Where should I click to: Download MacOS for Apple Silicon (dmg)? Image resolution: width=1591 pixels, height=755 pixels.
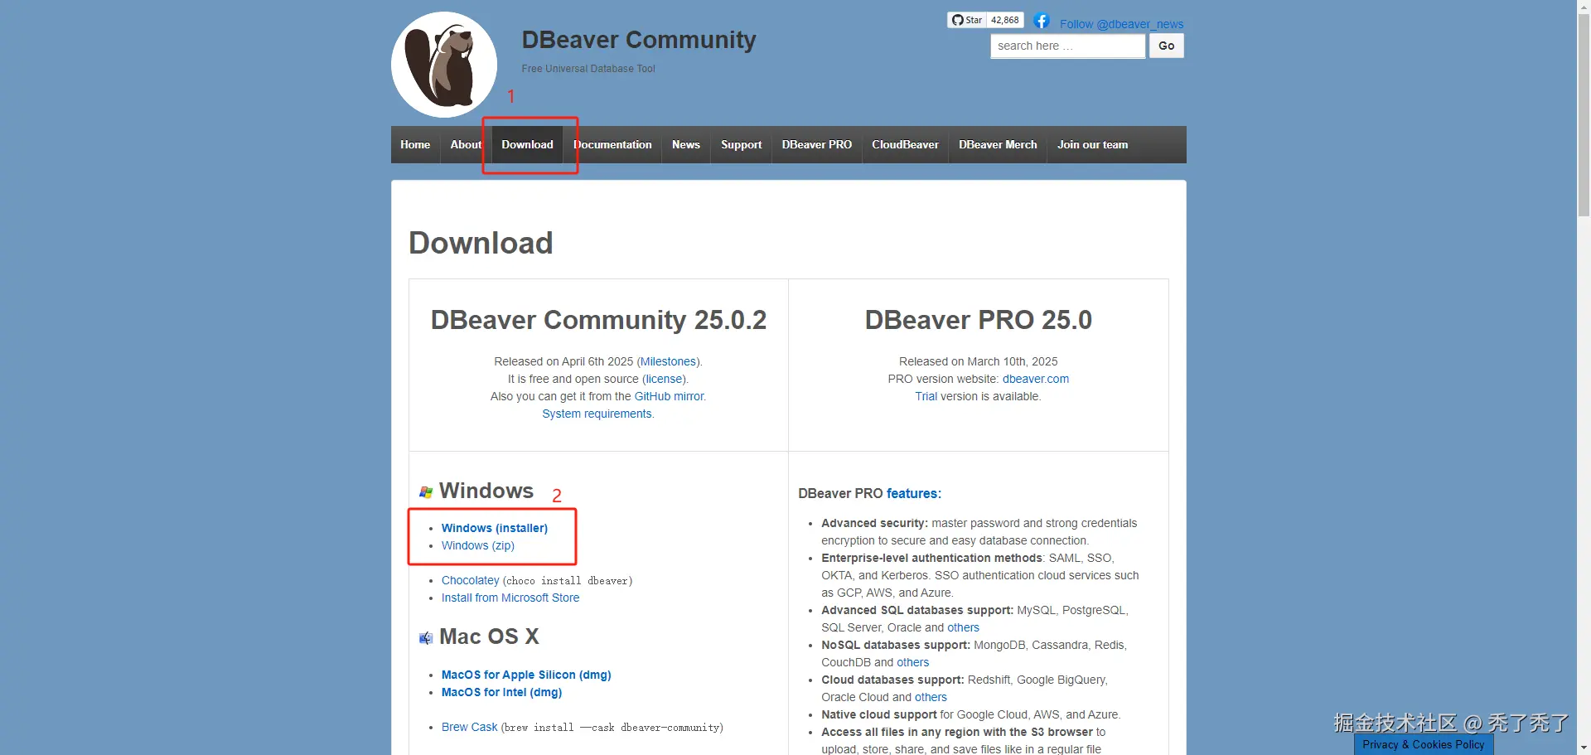click(x=526, y=675)
